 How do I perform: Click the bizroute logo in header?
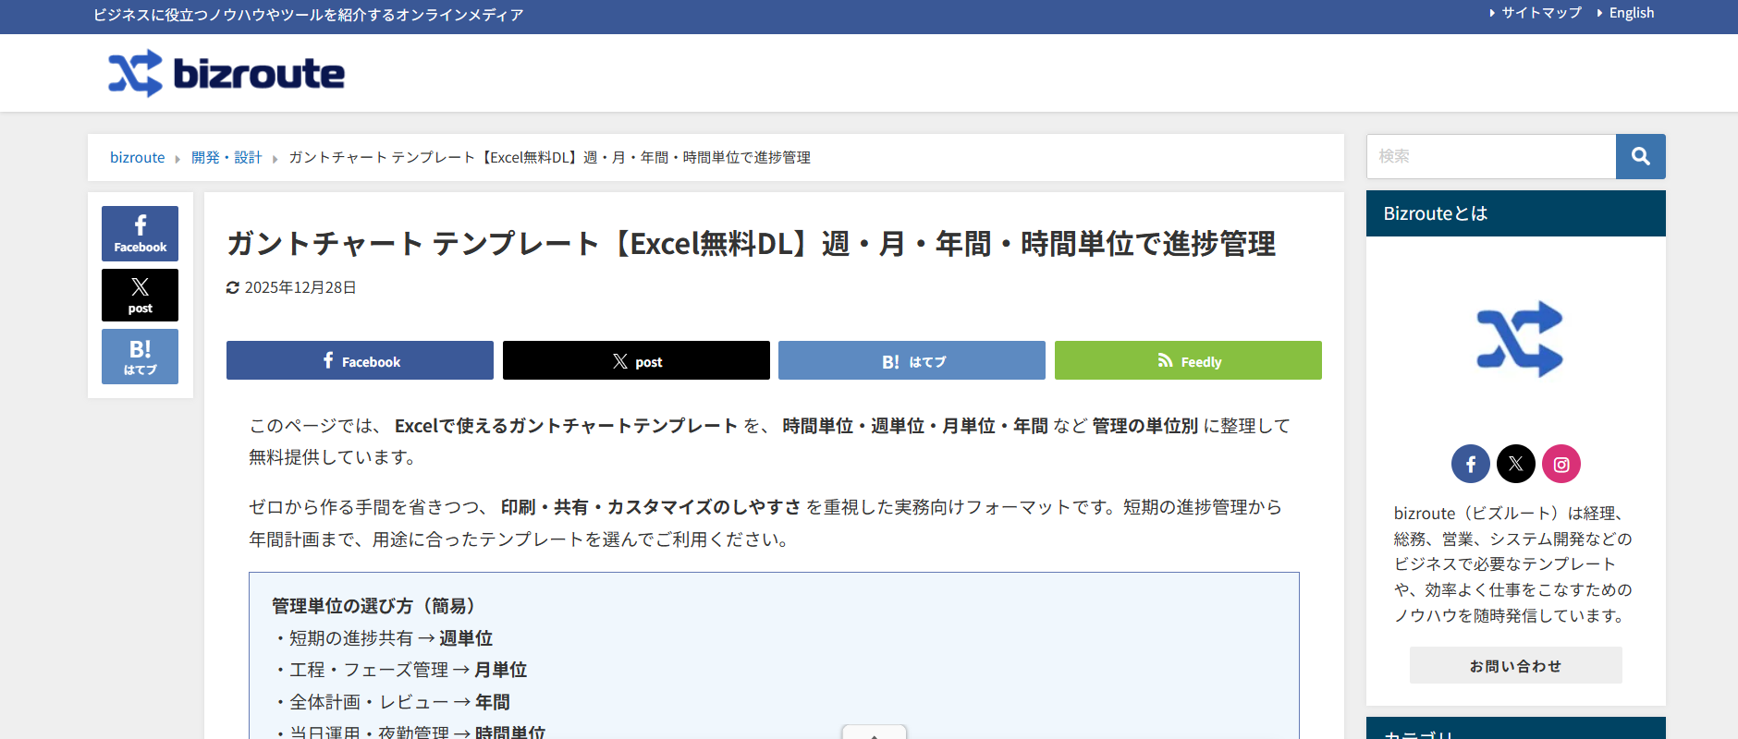tap(226, 74)
